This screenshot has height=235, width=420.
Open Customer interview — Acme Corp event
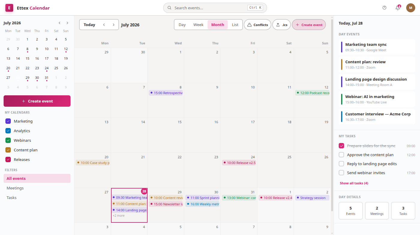[x=377, y=117]
